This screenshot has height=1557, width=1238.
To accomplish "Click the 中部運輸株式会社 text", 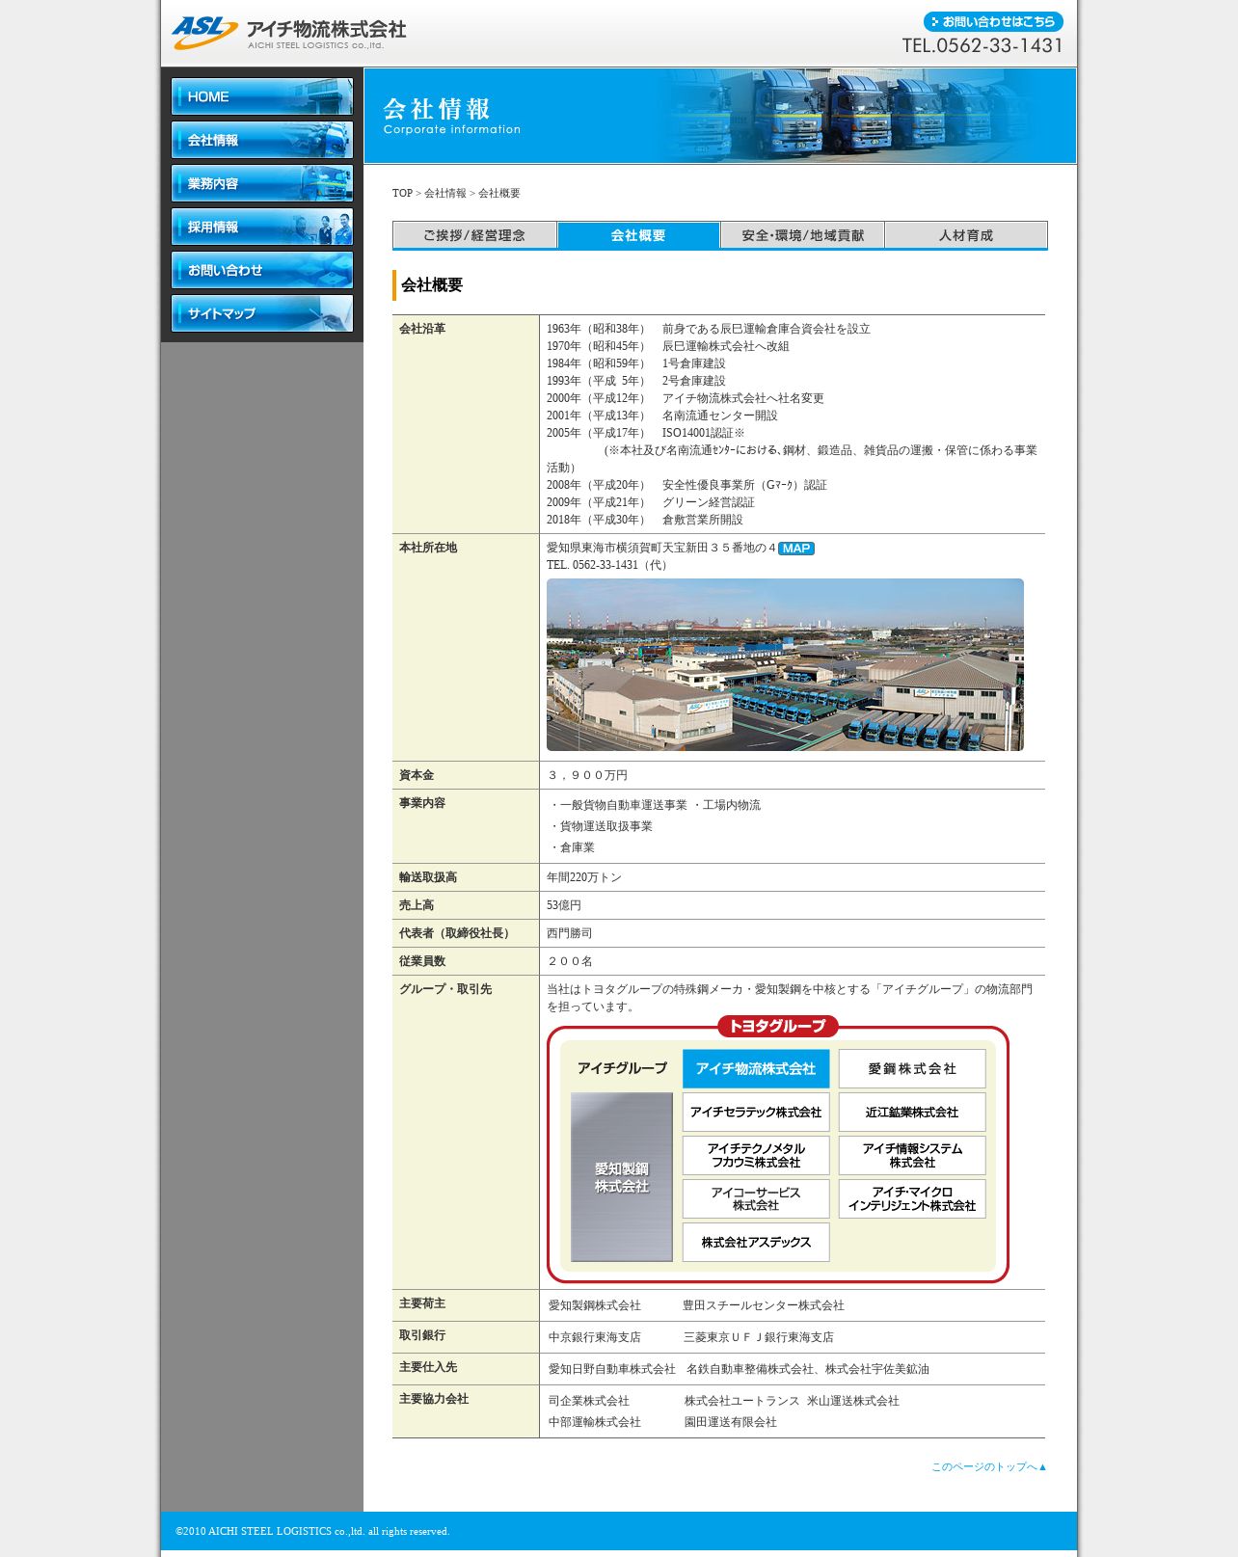I will pyautogui.click(x=595, y=1422).
